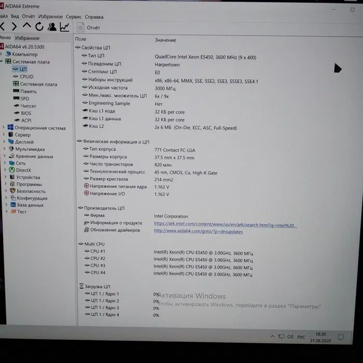Click the Windows logo icon of Операционная система

point(10,127)
